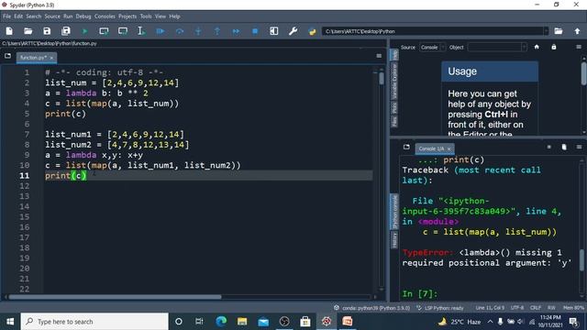
Task: Open the Edit menu
Action: coord(18,16)
